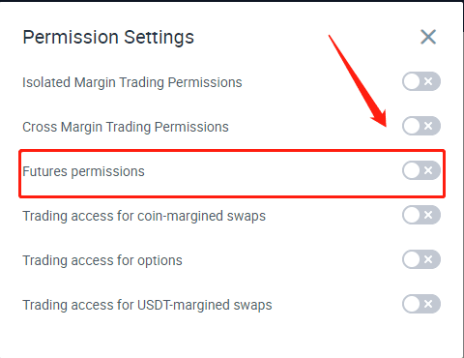Enable USDT-margined swaps trading access toggle
The image size is (464, 358).
421,304
